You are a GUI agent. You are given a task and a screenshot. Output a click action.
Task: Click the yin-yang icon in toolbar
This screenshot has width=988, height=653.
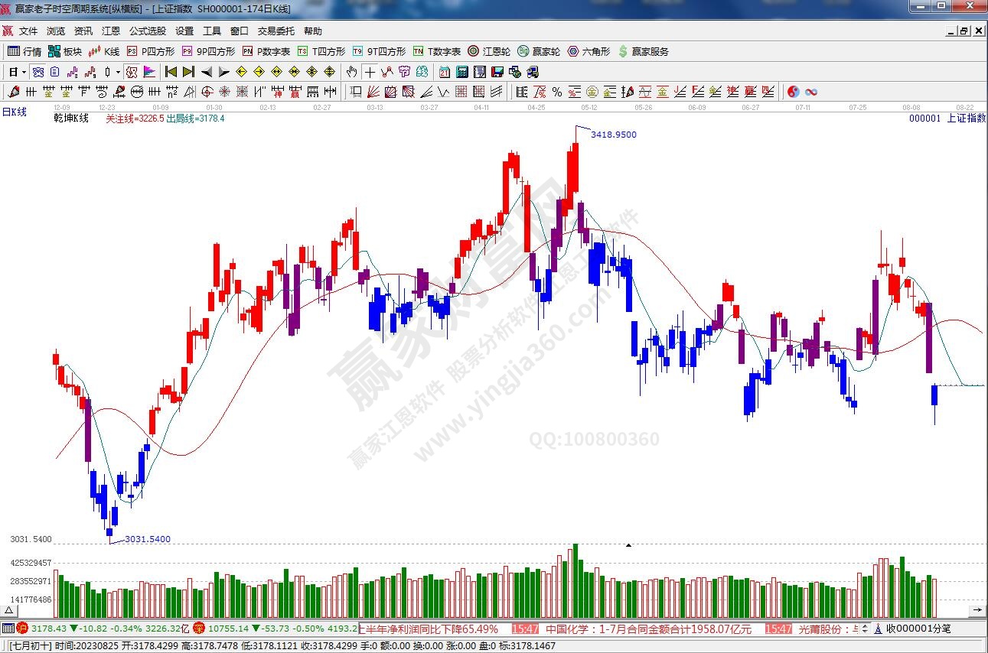794,92
